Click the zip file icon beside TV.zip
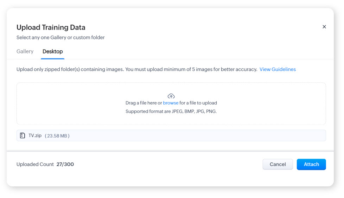344x198 pixels. (23, 135)
